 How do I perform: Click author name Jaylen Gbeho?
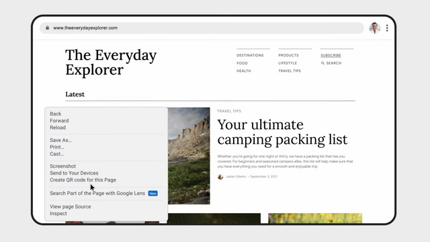click(x=236, y=177)
